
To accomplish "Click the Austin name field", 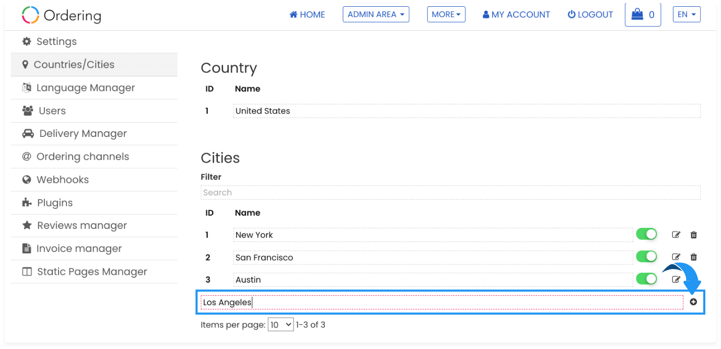I will coord(433,280).
